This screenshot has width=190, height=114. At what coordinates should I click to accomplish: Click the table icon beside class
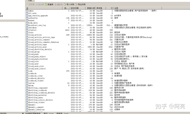[x=27, y=32]
